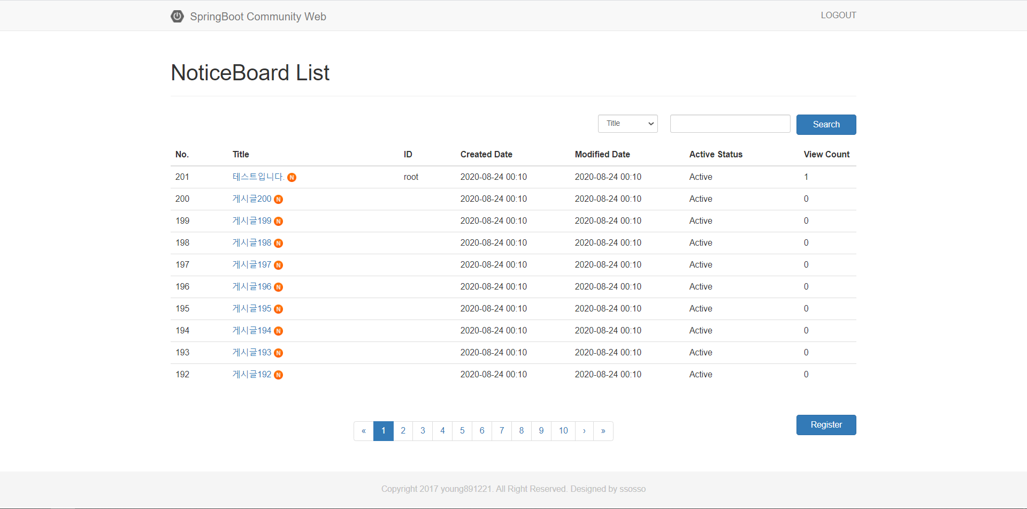The image size is (1027, 509).
Task: Open the post titled 테스트입니다.
Action: coord(258,177)
